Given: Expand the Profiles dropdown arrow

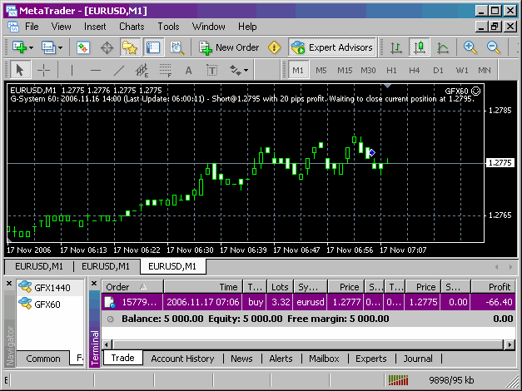Looking at the screenshot, I should point(60,48).
